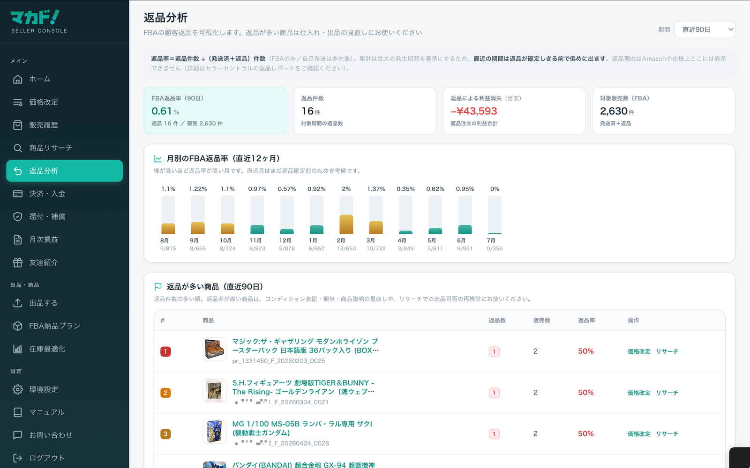Click the flag icon beside 返品が多い商品
750x468 pixels.
click(x=158, y=286)
